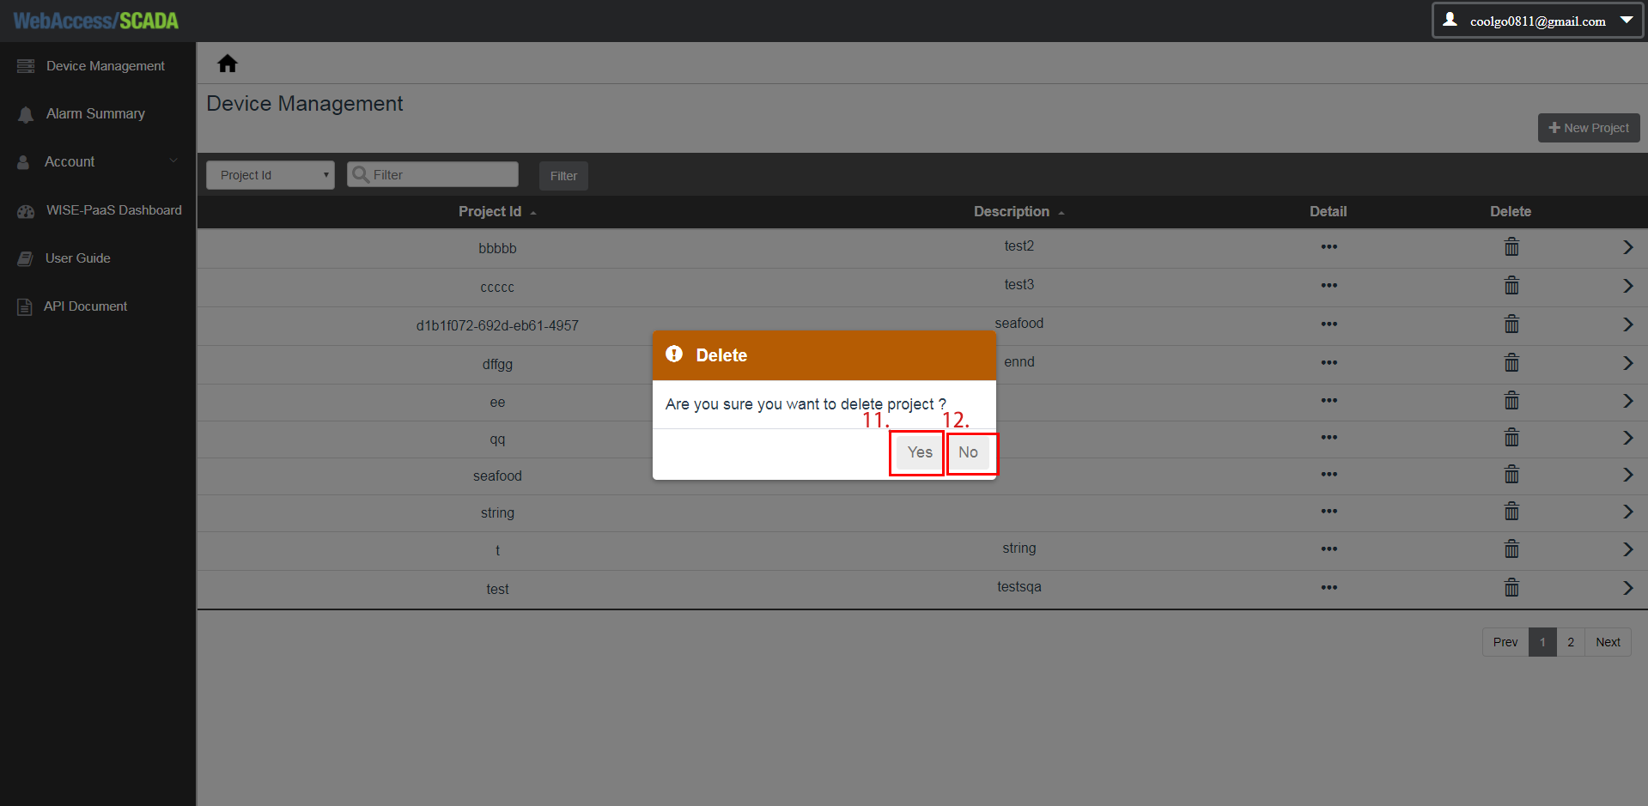The width and height of the screenshot is (1648, 806).
Task: Click the Prev pagination button
Action: [x=1505, y=642]
